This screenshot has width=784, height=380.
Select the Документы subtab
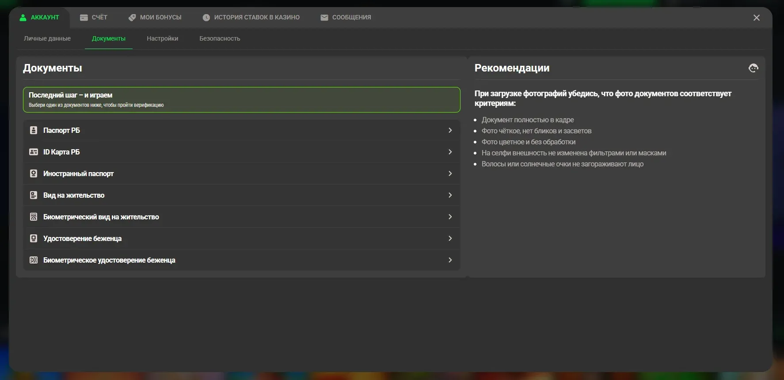109,38
